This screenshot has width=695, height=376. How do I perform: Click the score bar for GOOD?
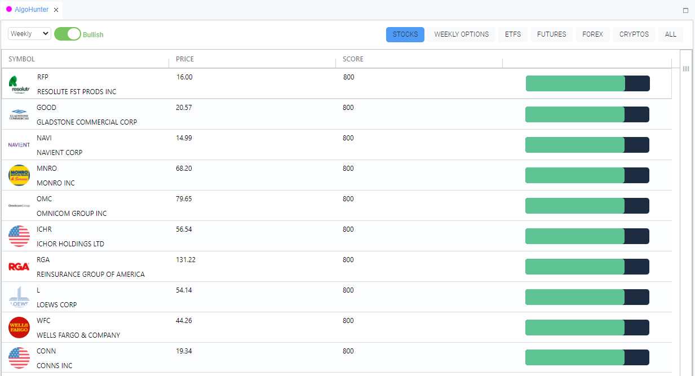587,114
